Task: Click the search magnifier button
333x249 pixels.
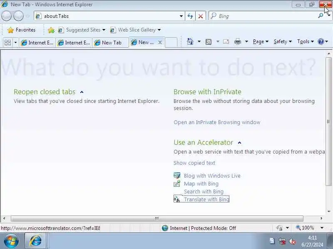Action: tap(321, 15)
